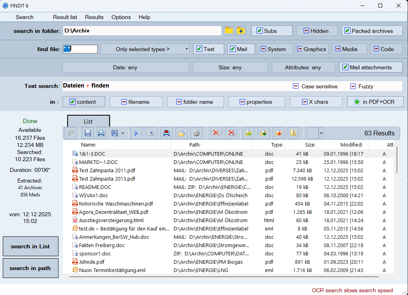408x295 pixels.
Task: Expand the save options dropdown arrow
Action: (x=123, y=133)
